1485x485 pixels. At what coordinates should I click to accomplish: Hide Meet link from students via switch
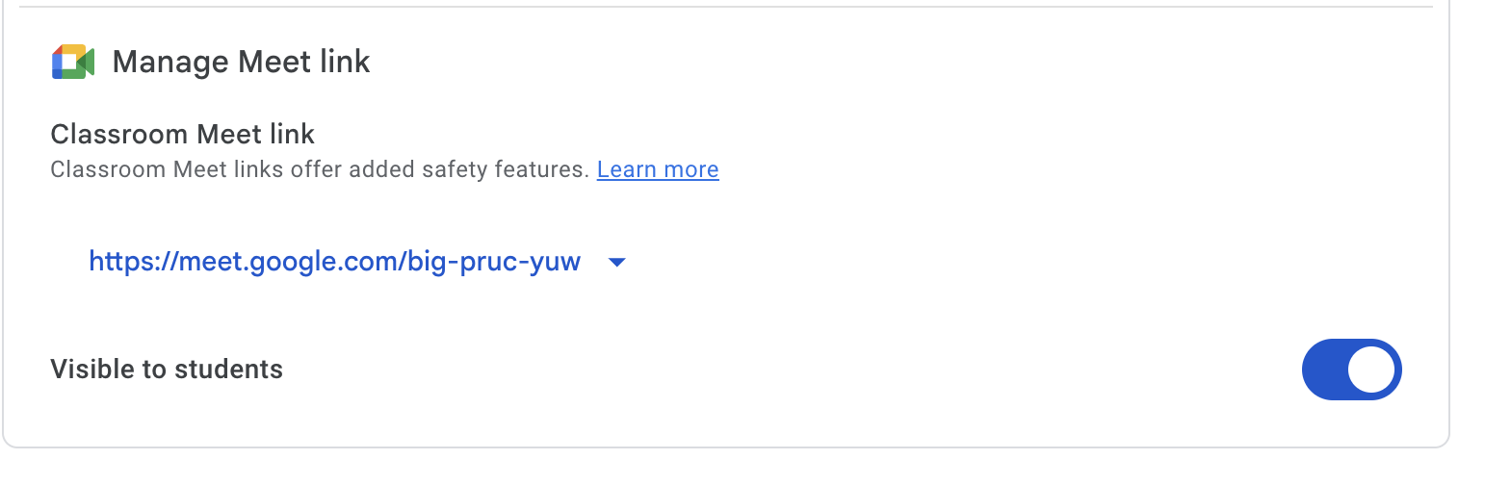coord(1351,370)
